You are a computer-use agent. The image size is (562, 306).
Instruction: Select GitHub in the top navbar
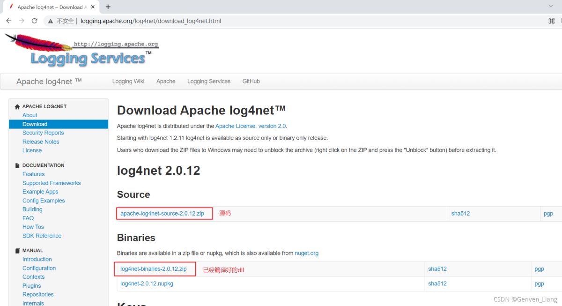coord(251,81)
